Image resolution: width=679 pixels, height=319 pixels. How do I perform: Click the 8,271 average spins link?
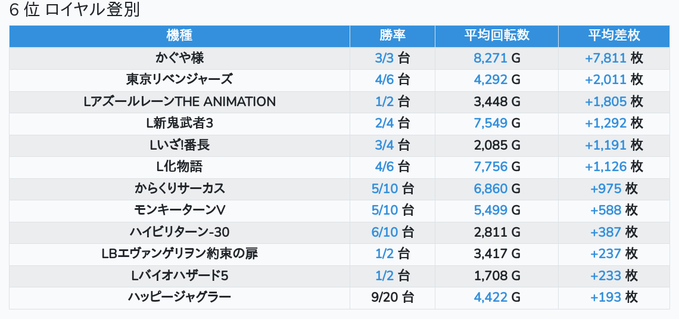click(x=490, y=58)
